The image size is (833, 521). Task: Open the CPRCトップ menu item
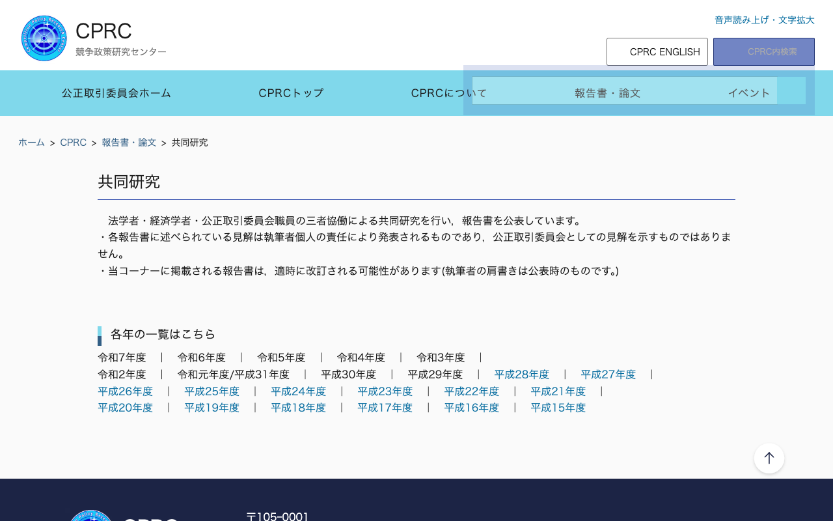291,93
